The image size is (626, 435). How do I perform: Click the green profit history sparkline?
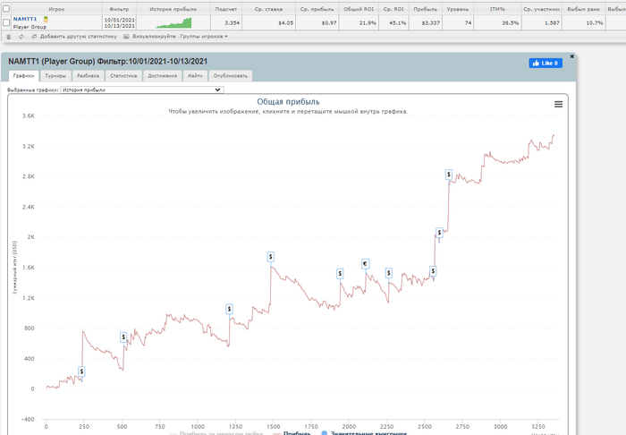tap(173, 22)
